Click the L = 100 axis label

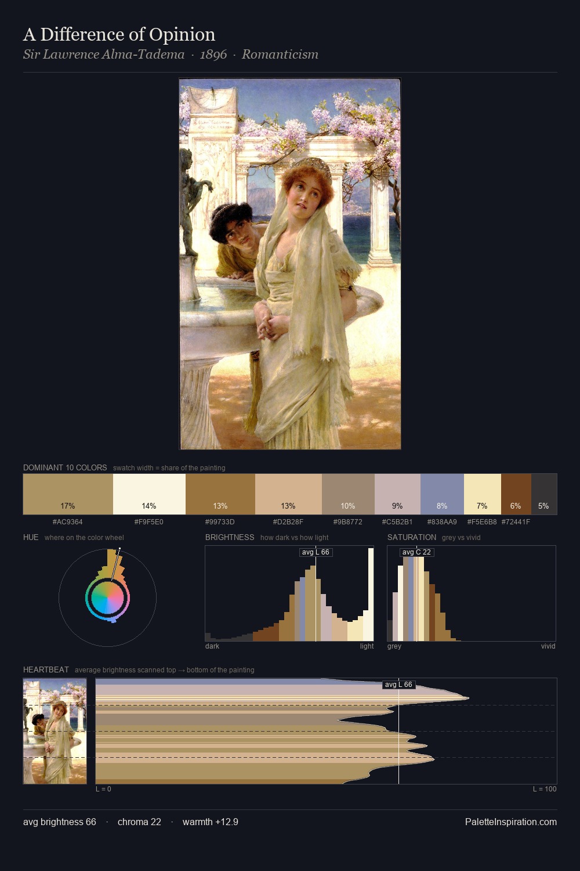[545, 789]
